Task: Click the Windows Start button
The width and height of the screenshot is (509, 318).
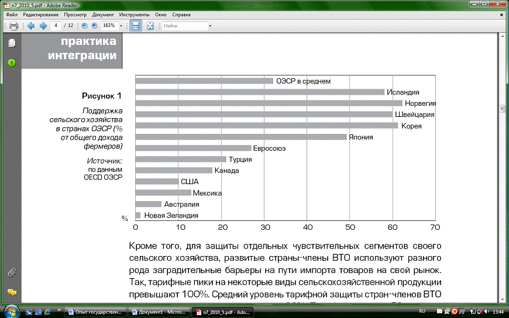Action: click(x=11, y=310)
